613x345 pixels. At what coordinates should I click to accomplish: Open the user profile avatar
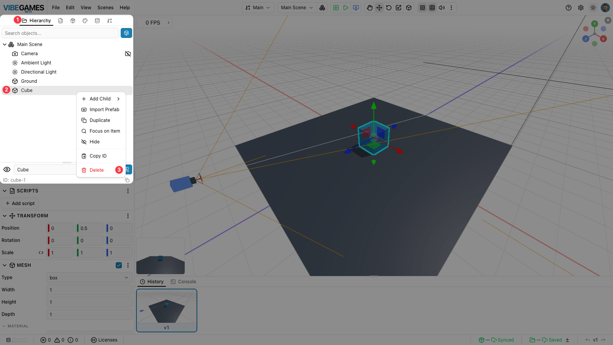tap(605, 8)
